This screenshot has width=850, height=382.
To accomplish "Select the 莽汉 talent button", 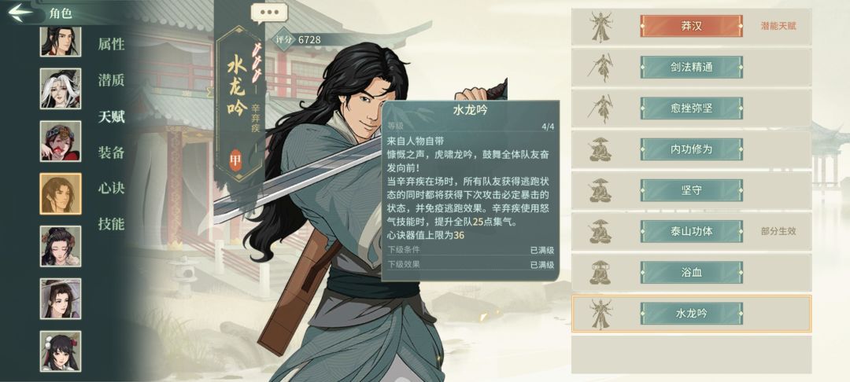I will pos(691,26).
